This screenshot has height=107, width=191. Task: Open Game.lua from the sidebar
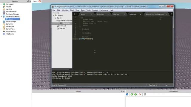[66, 23]
